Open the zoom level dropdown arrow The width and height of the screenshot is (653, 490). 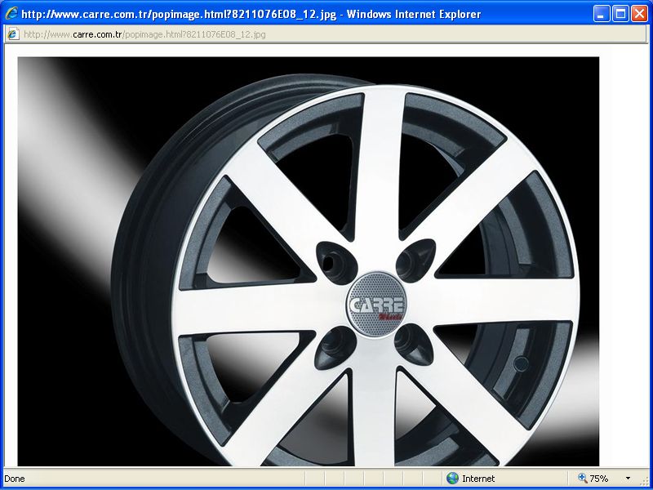tap(628, 479)
